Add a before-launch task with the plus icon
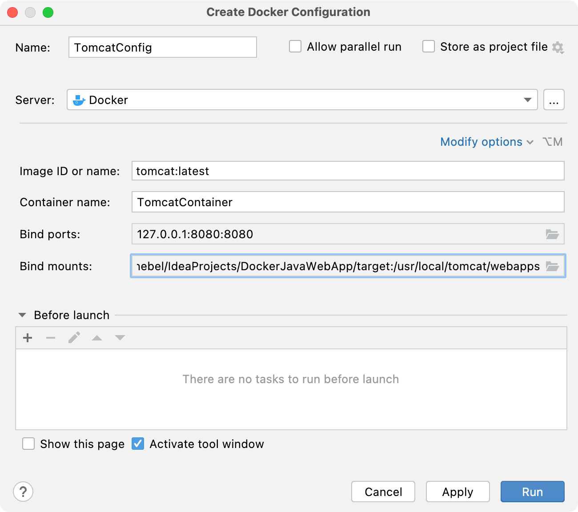The height and width of the screenshot is (512, 578). pyautogui.click(x=27, y=338)
